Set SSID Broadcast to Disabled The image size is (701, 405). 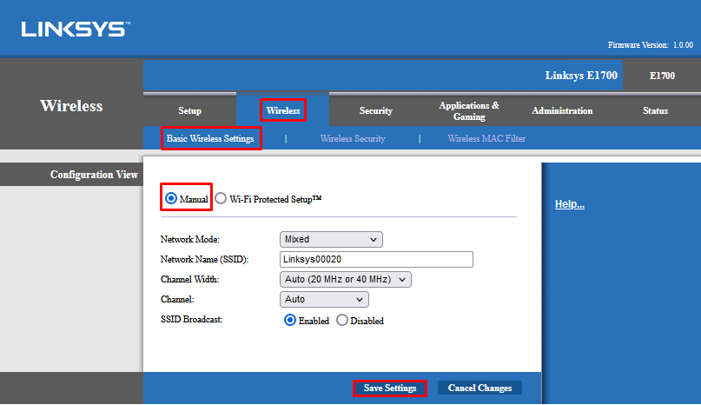(x=342, y=320)
